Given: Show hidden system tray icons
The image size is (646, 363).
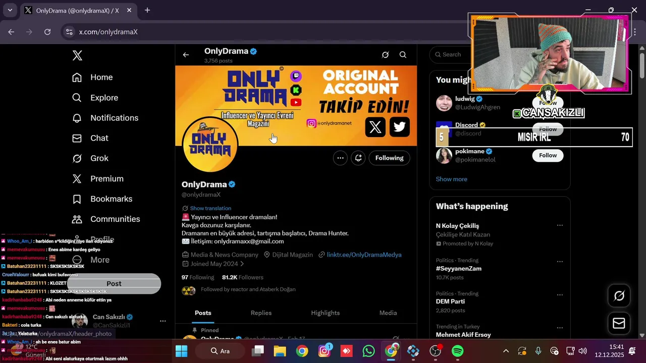Looking at the screenshot, I should 506,351.
